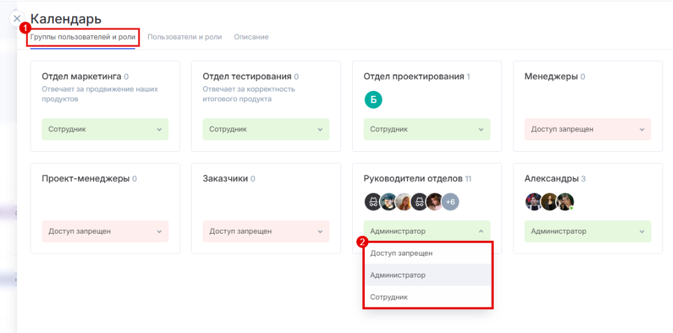Open role dropdown for Заказчики group
This screenshot has width=673, height=333.
pos(266,232)
